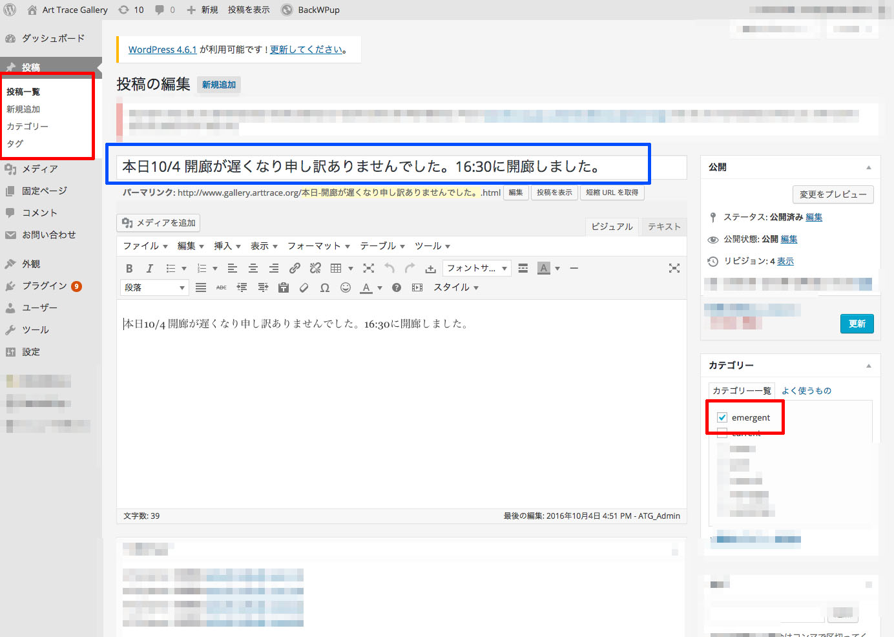The image size is (894, 637).
Task: Click the remove link icon
Action: point(315,268)
